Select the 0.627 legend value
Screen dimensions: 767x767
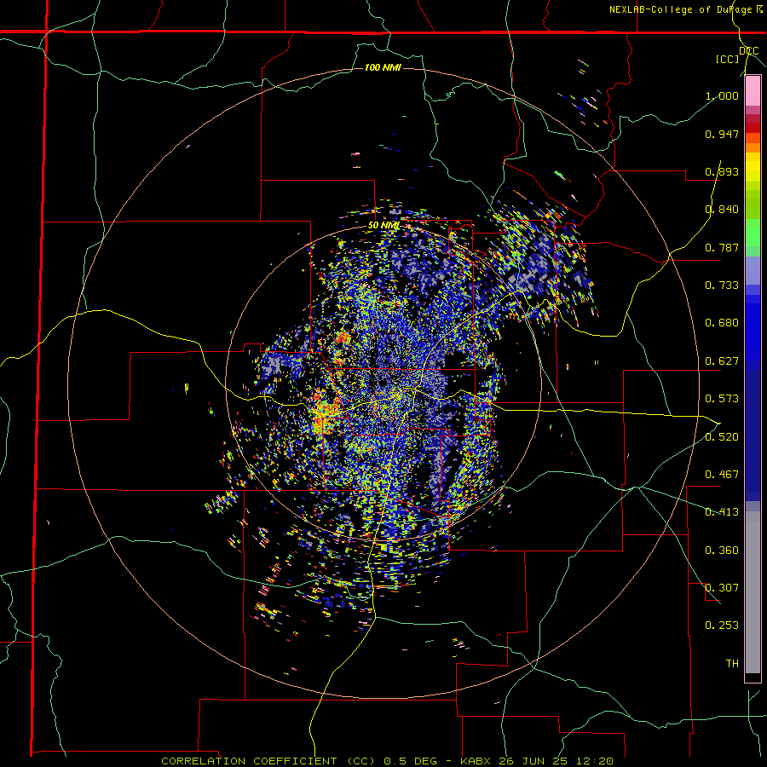pyautogui.click(x=722, y=361)
